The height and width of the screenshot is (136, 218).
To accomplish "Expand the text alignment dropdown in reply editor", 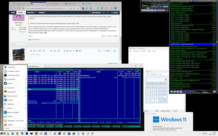I will point(55,51).
